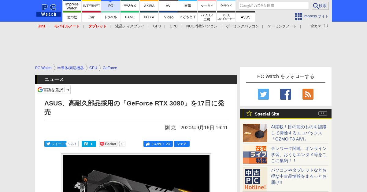Click the Google カスタム検索 input field
This screenshot has width=367, height=192.
point(274,6)
